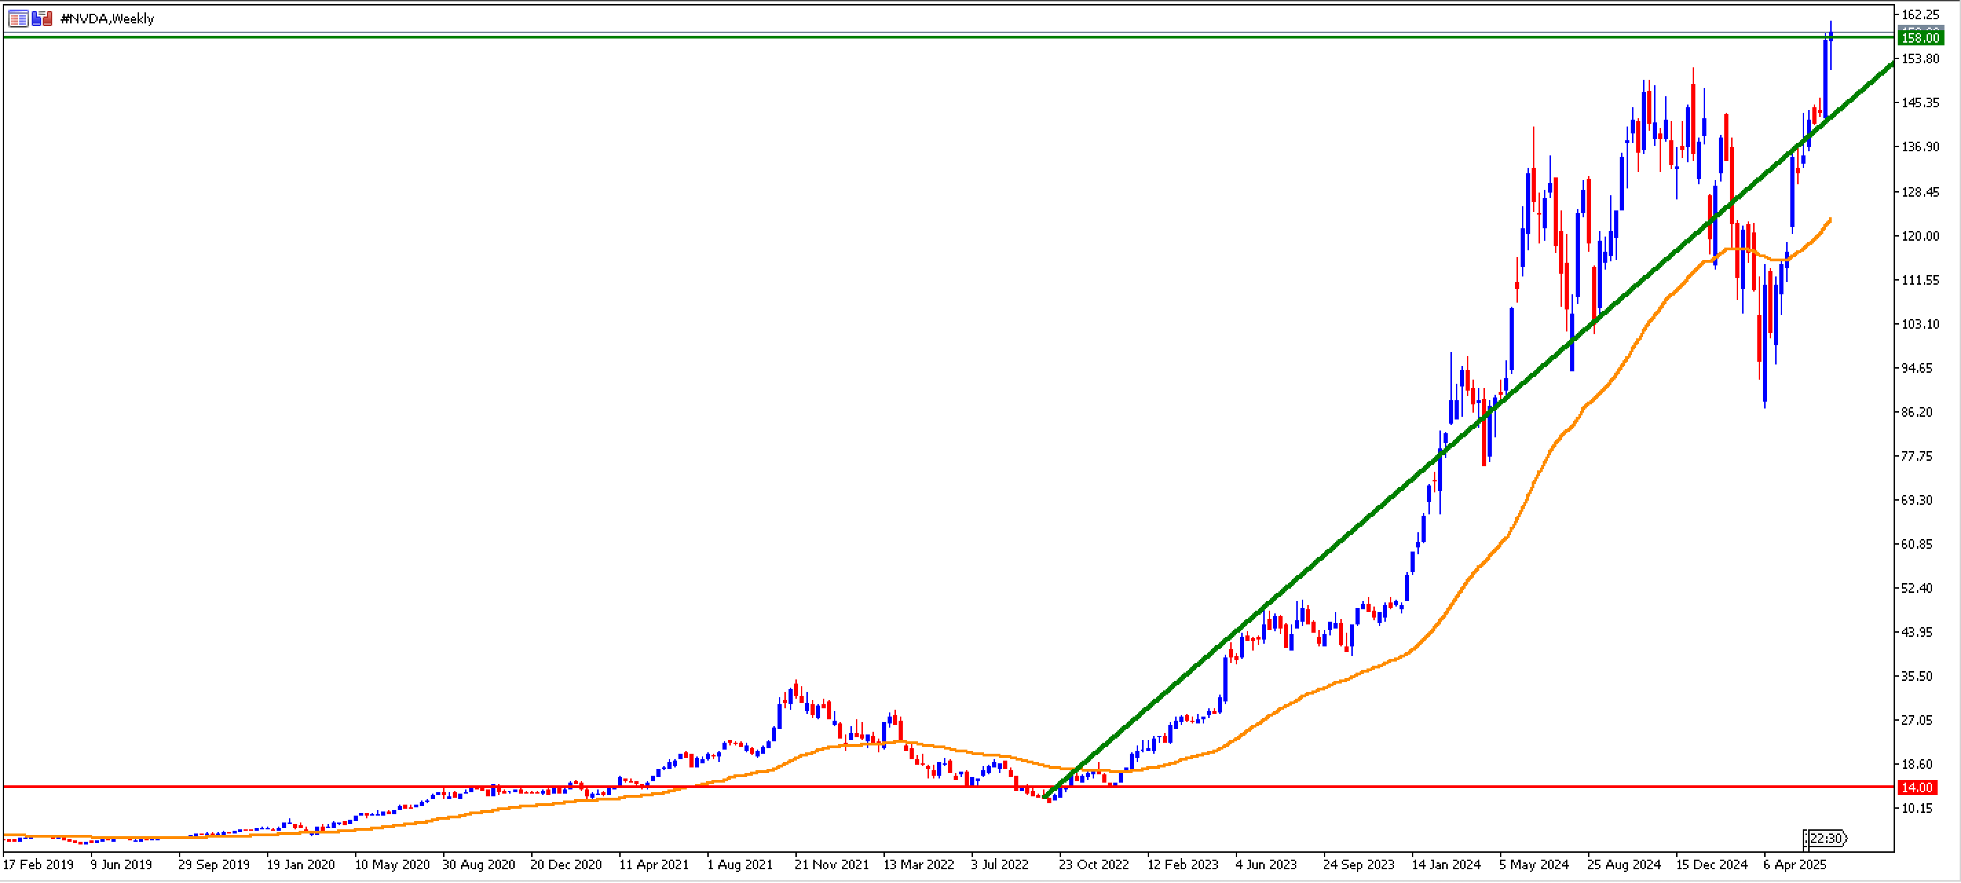Click the 19 Jan 2020 date label

coord(301,864)
